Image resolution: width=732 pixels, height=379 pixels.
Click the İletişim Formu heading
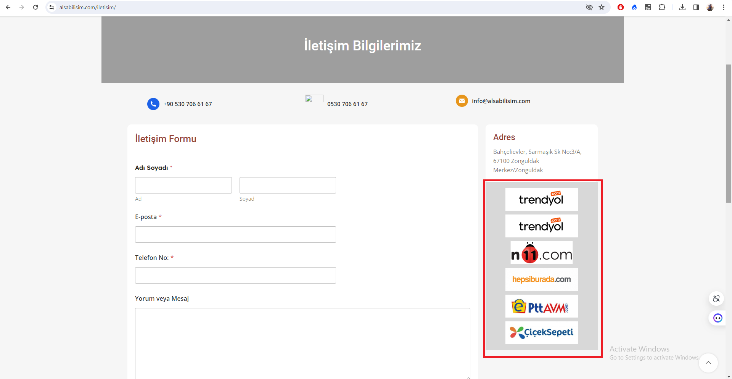pyautogui.click(x=166, y=139)
